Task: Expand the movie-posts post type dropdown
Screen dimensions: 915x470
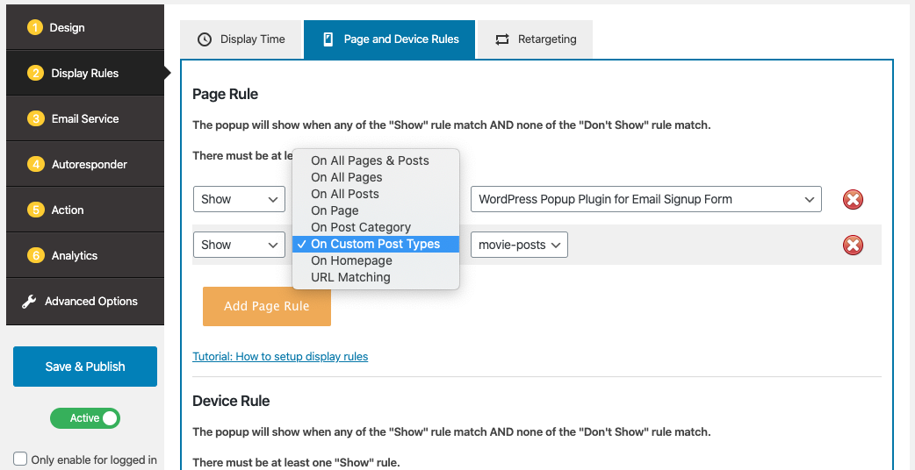Action: coord(520,245)
